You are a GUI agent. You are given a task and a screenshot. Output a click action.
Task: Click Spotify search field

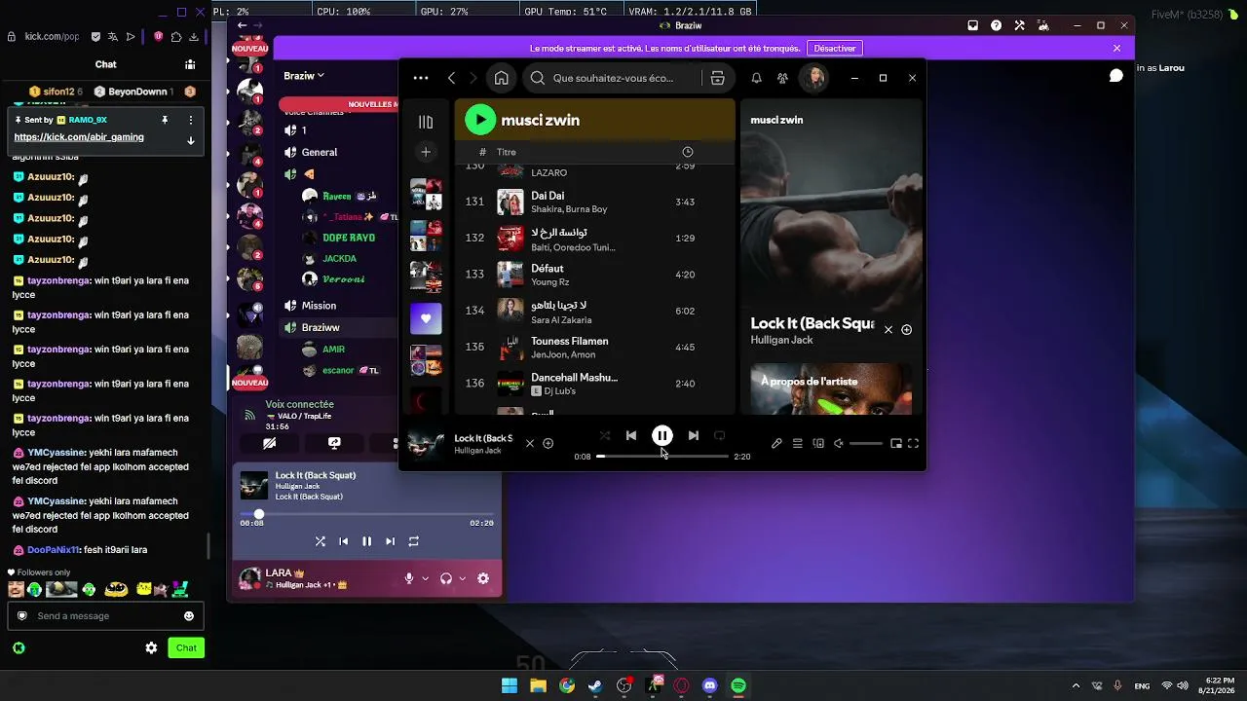[614, 78]
